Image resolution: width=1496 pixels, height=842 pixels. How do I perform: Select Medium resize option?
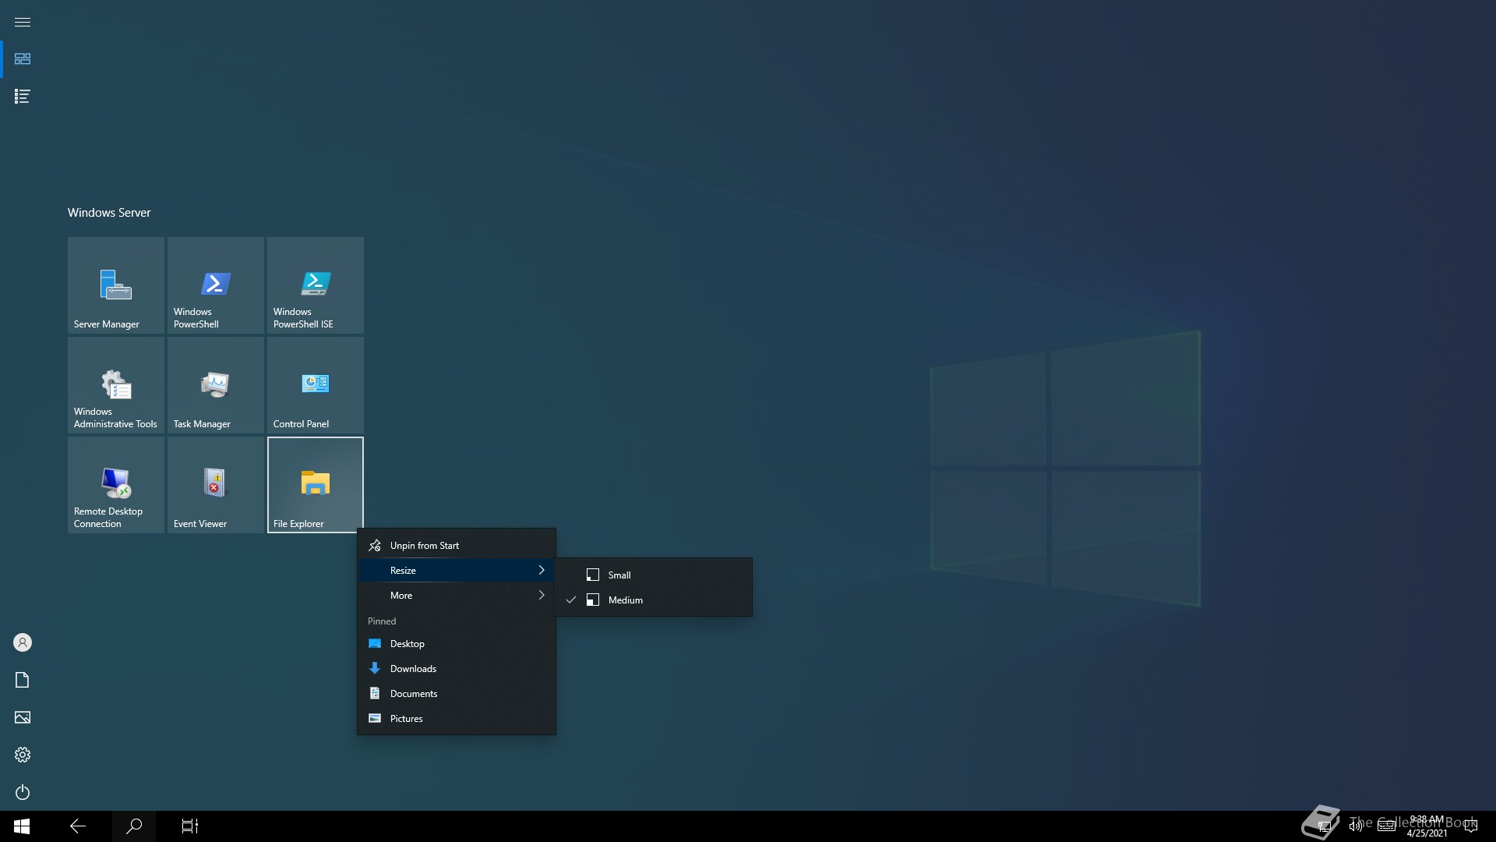tap(625, 600)
